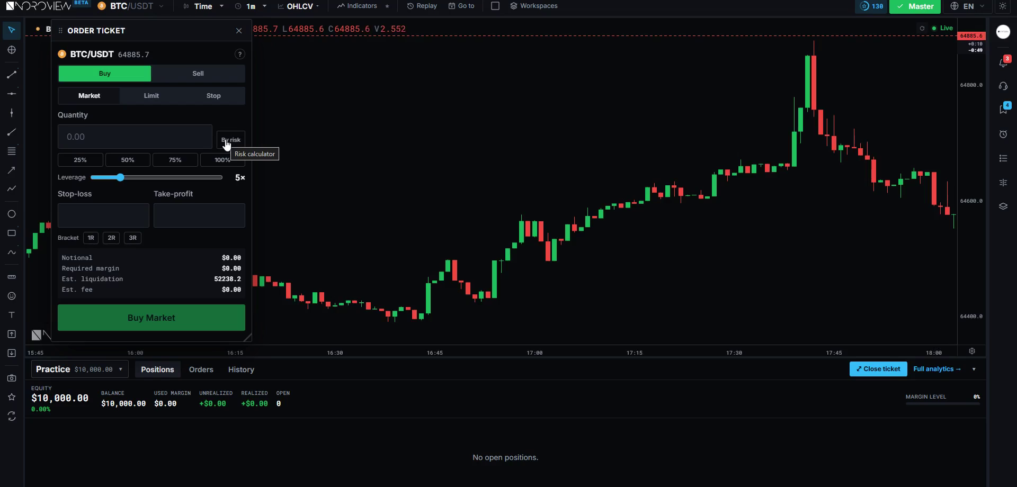The height and width of the screenshot is (487, 1017).
Task: Choose the vertical line tool
Action: pos(12,113)
